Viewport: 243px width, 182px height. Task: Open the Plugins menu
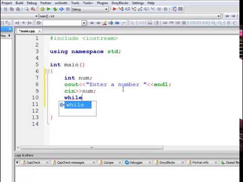click(102, 3)
